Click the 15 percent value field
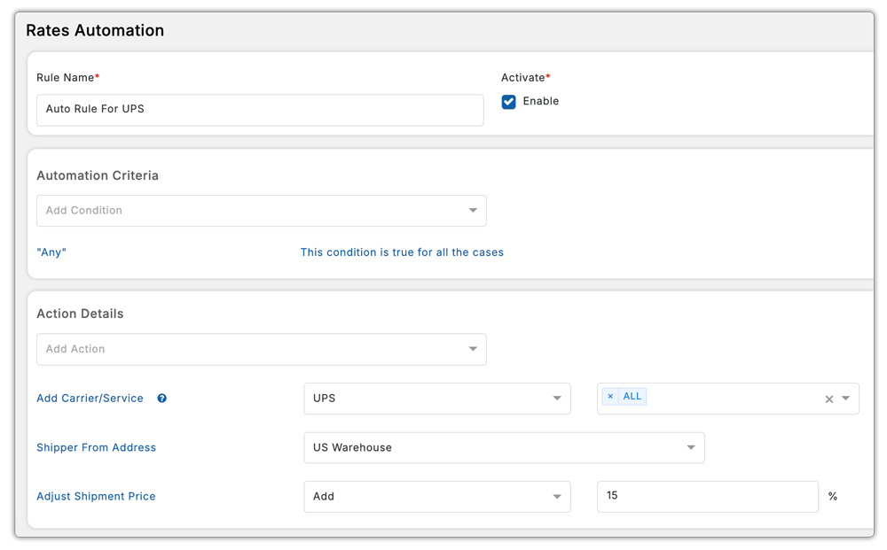This screenshot has width=887, height=550. point(707,496)
